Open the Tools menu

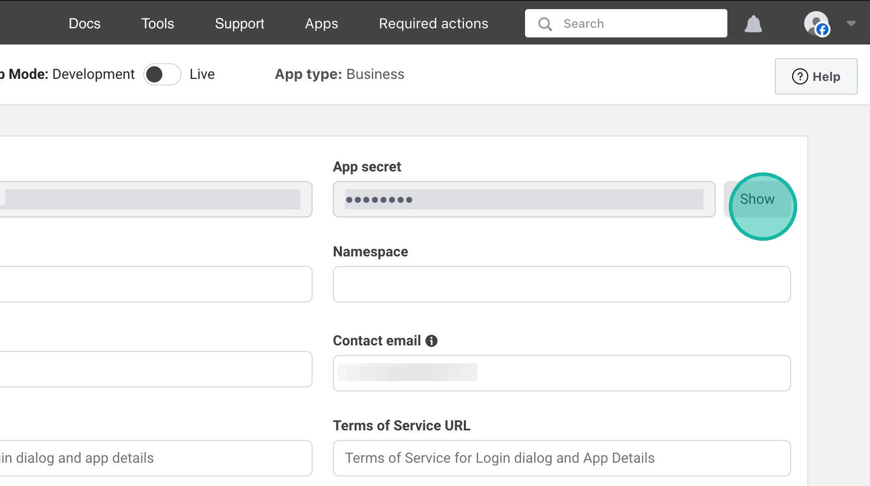pyautogui.click(x=157, y=24)
